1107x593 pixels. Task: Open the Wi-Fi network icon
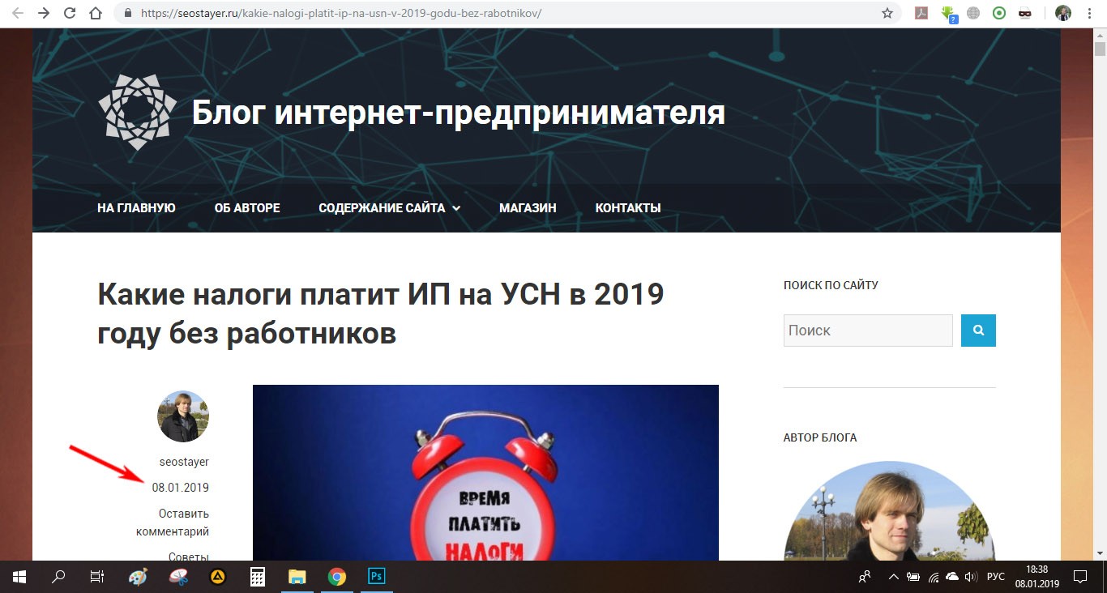pyautogui.click(x=933, y=577)
